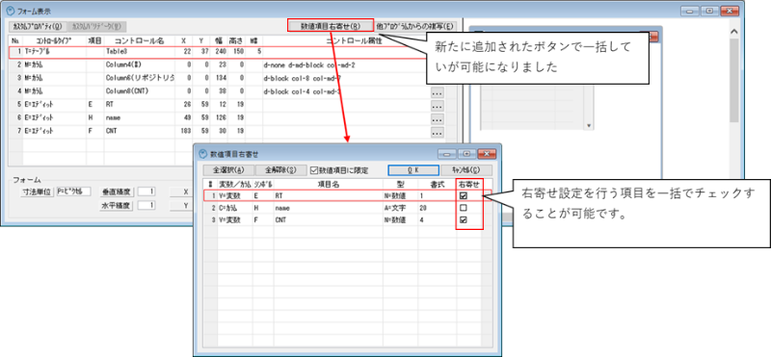Open ellipsis button for CNT edit row
The image size is (771, 357).
click(438, 132)
